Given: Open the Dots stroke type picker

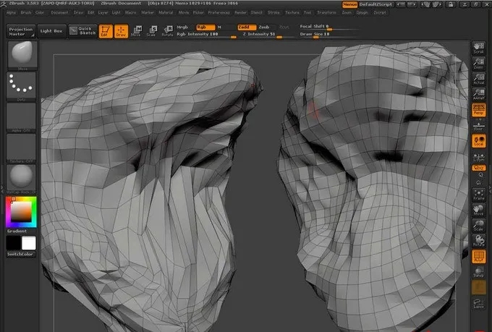Looking at the screenshot, I should pyautogui.click(x=21, y=86).
